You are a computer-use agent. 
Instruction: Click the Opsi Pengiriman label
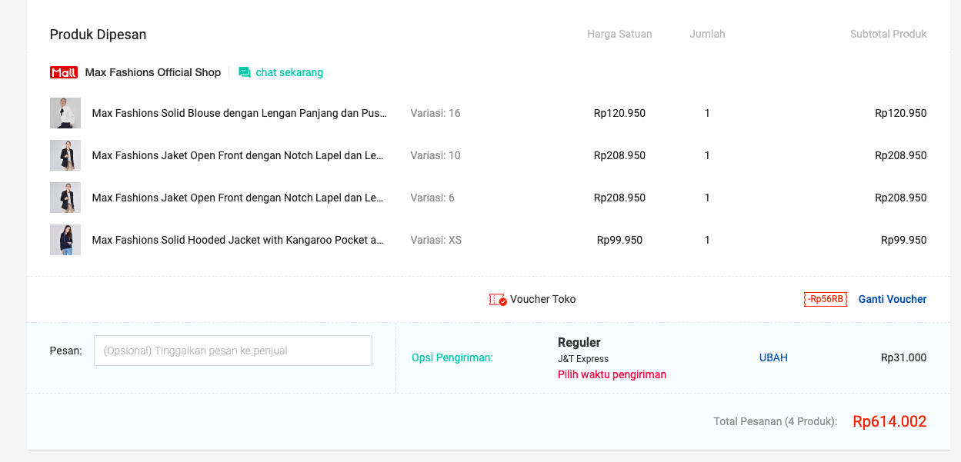pos(452,357)
